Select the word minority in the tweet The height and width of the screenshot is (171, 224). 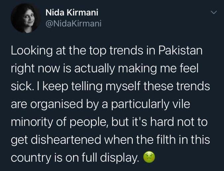click(32, 123)
